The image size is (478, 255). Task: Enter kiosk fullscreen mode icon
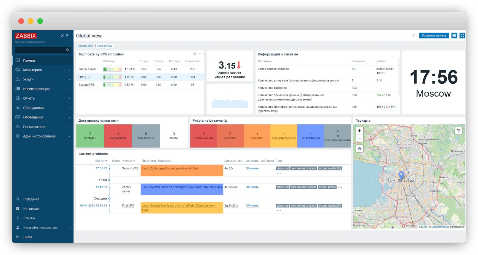click(x=462, y=35)
